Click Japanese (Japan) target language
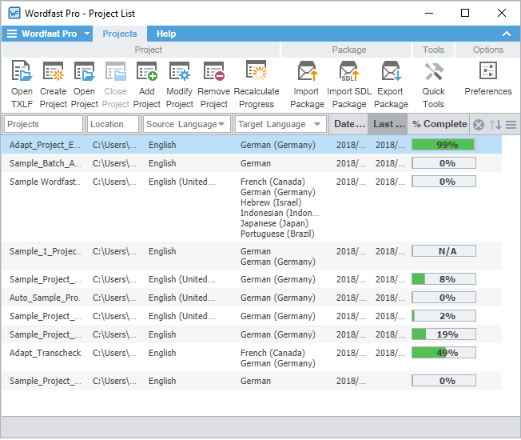 coord(274,223)
